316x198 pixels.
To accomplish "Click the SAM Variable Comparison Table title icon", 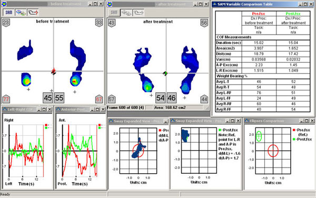I will pyautogui.click(x=215, y=4).
